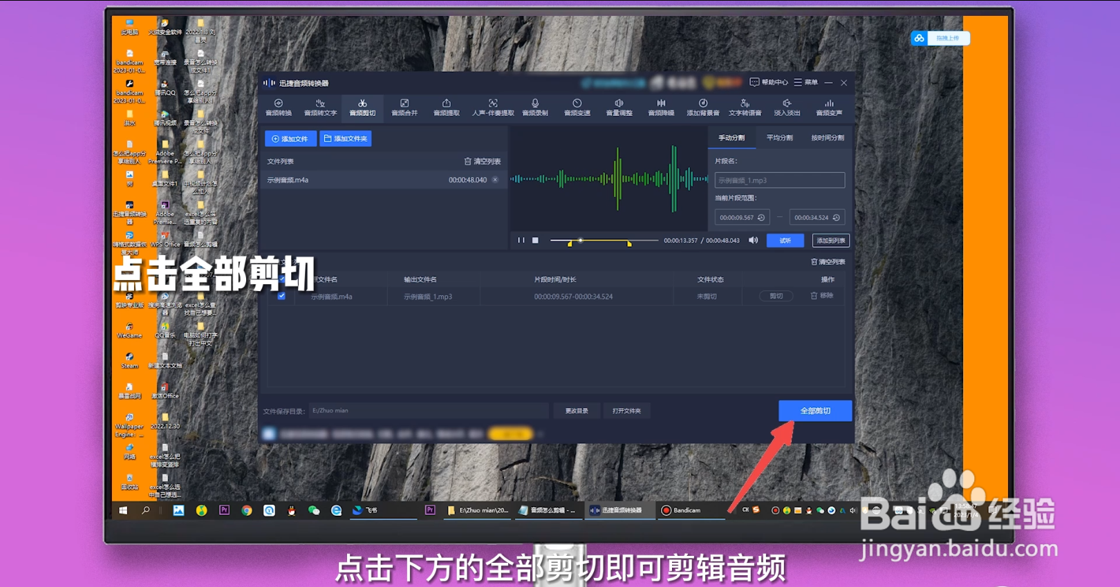Click the 拖拽上传 cloud upload widget

[940, 38]
